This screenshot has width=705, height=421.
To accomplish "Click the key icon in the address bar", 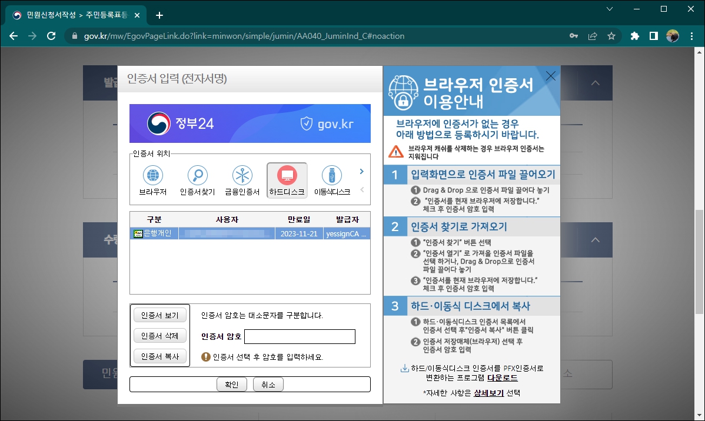I will [574, 36].
